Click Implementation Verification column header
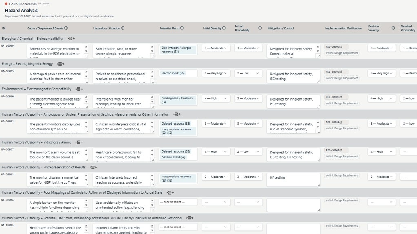The width and height of the screenshot is (417, 234). [343, 28]
